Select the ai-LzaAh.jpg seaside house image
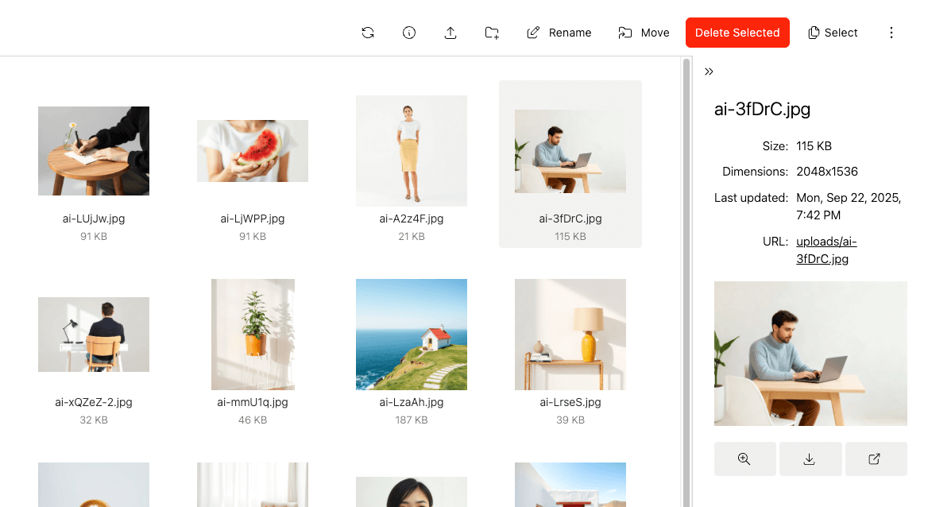Image resolution: width=928 pixels, height=507 pixels. 412,335
